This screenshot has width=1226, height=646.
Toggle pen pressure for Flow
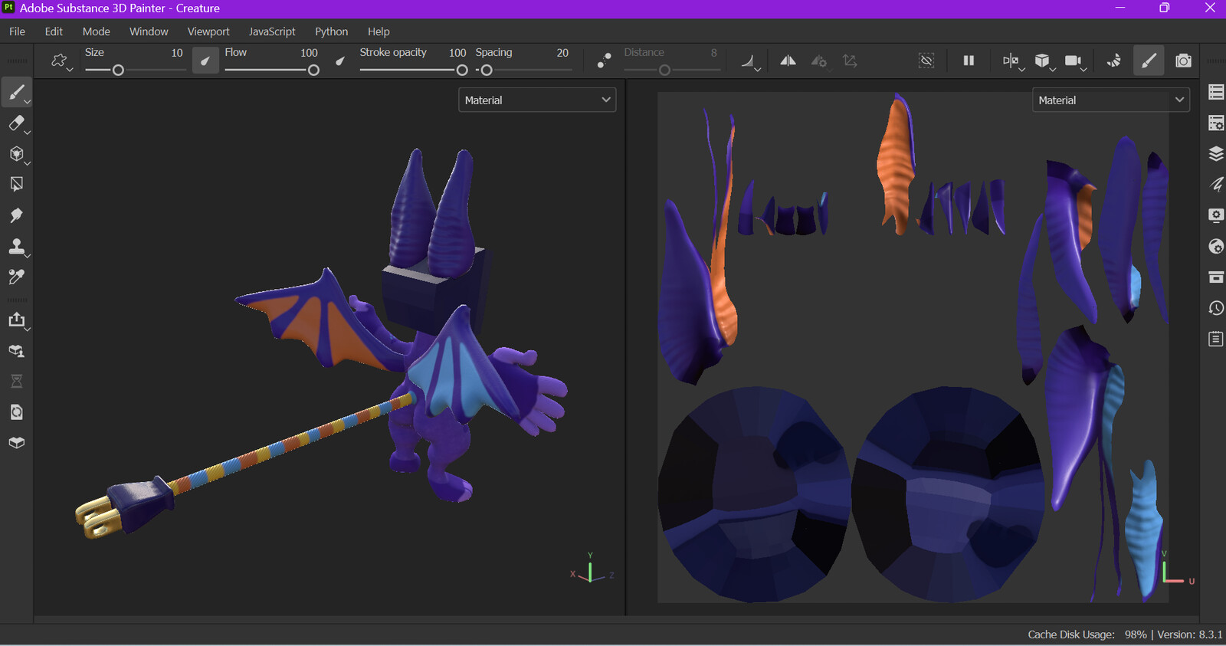click(340, 61)
